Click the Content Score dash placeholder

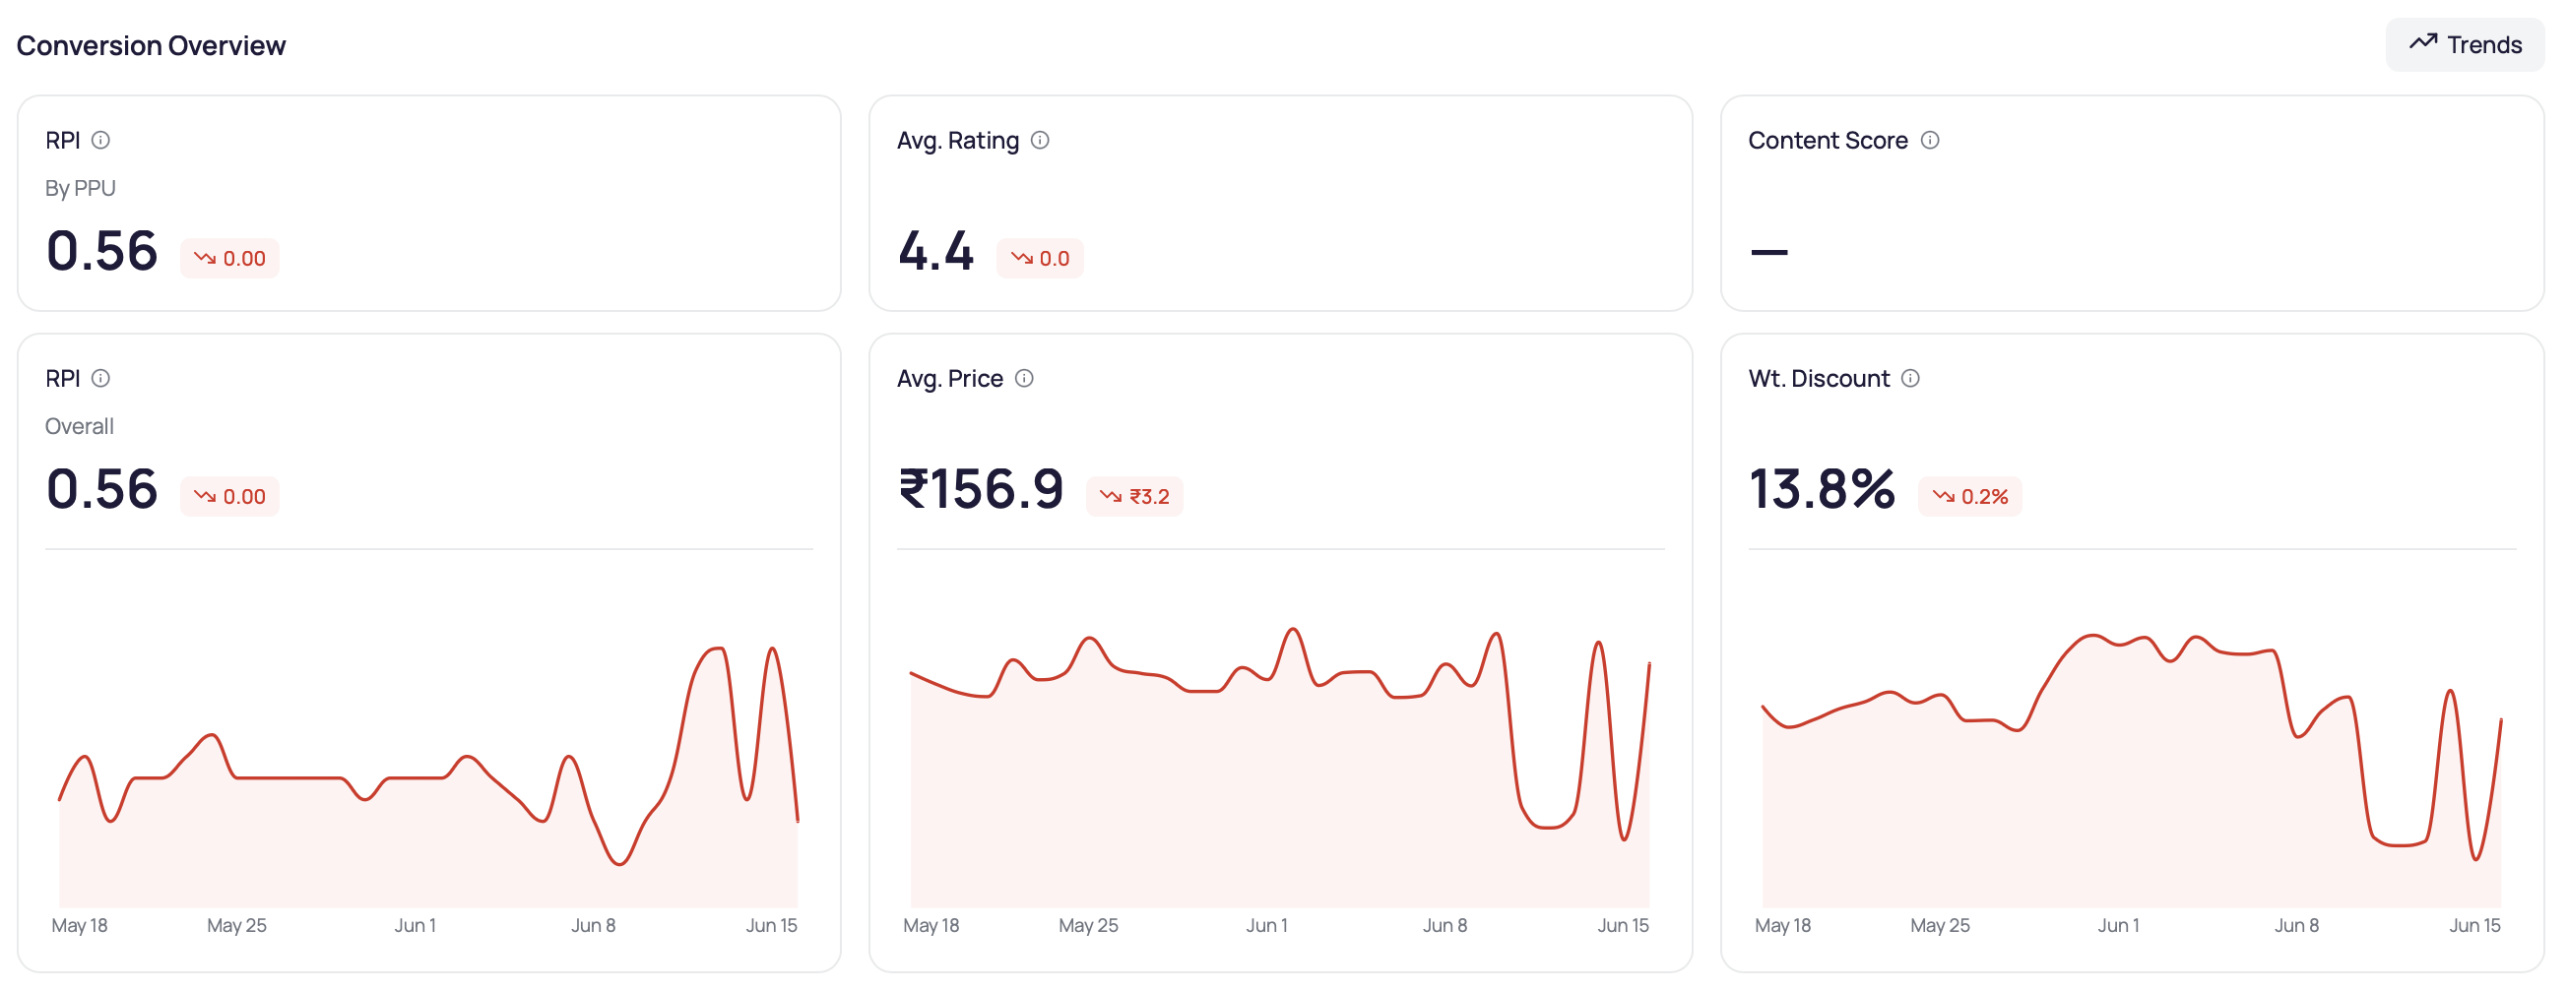click(1769, 253)
